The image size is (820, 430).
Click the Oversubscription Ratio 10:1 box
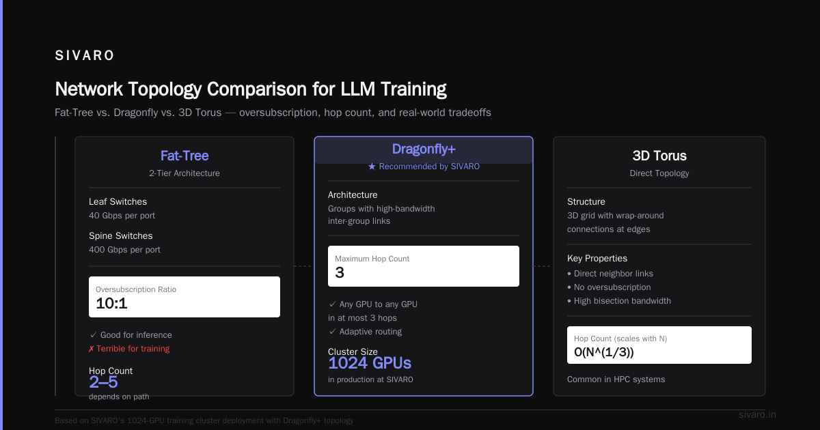(184, 297)
